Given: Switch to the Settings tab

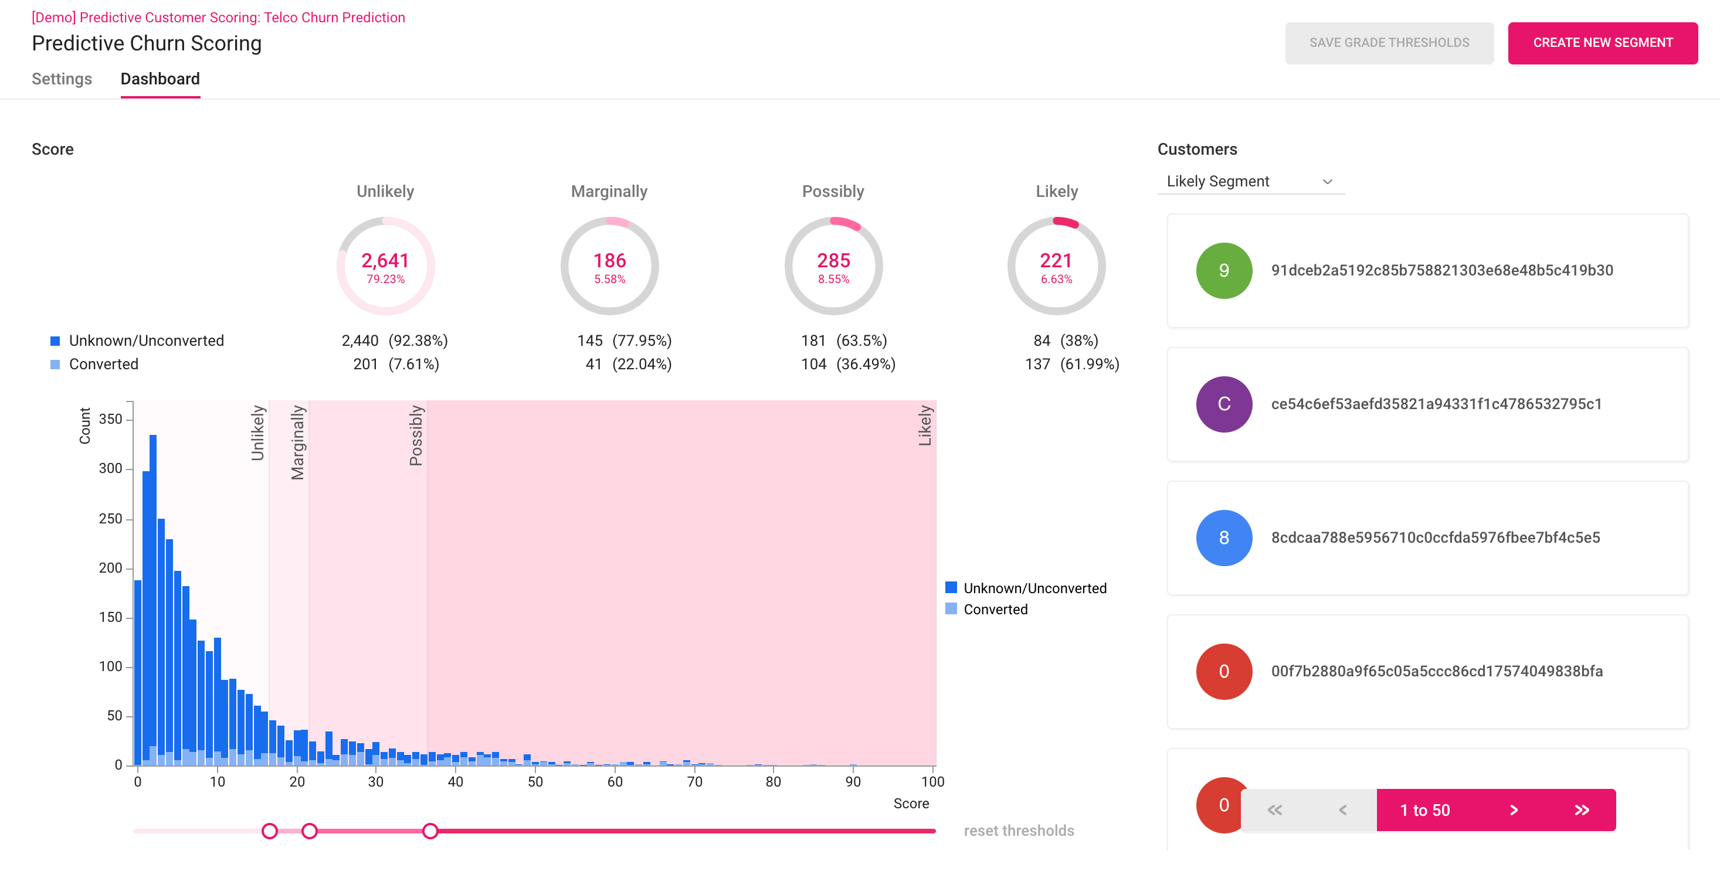Looking at the screenshot, I should (x=62, y=79).
